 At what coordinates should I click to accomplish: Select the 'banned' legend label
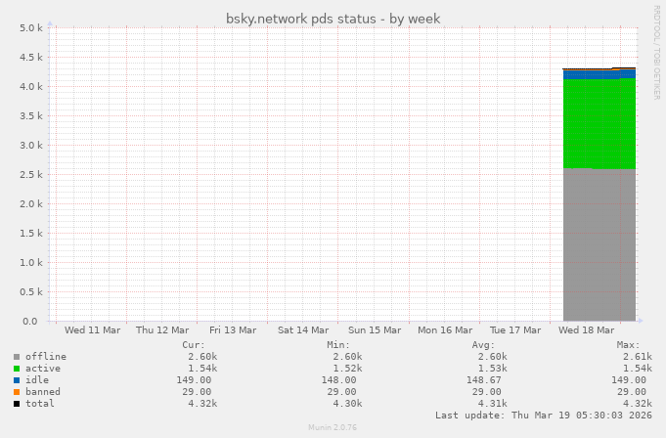(x=43, y=392)
